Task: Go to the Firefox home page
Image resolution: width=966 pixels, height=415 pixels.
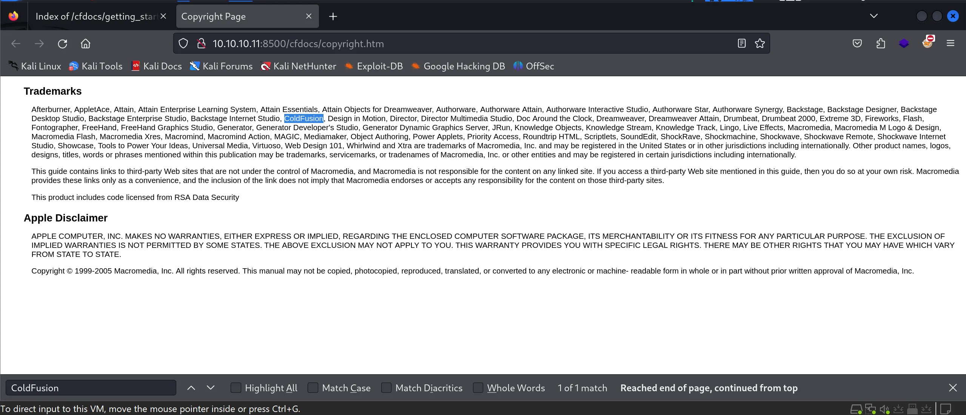Action: click(86, 44)
